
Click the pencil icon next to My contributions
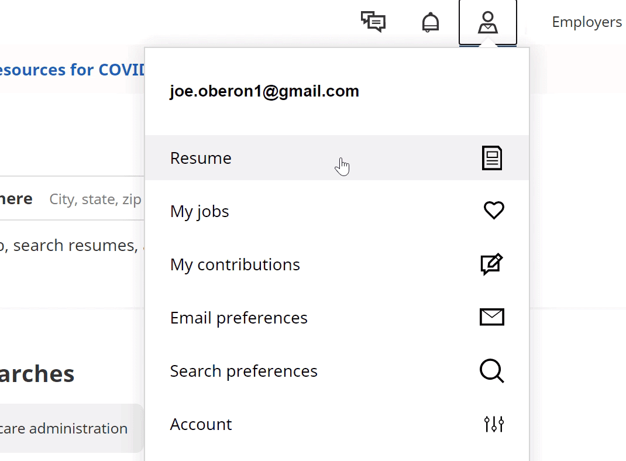click(492, 264)
